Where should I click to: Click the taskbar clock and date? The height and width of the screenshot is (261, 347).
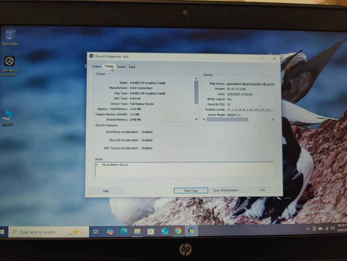click(x=342, y=227)
